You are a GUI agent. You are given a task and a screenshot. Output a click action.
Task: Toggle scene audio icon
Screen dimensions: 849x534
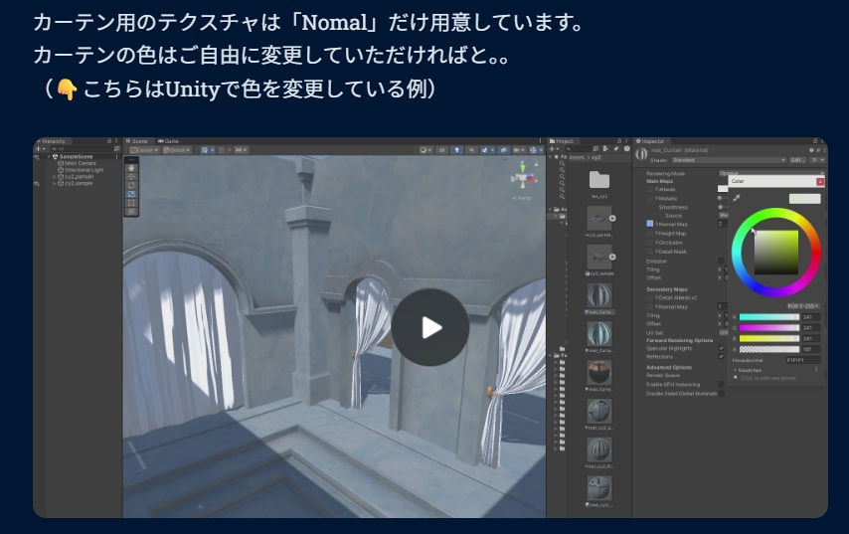point(472,150)
